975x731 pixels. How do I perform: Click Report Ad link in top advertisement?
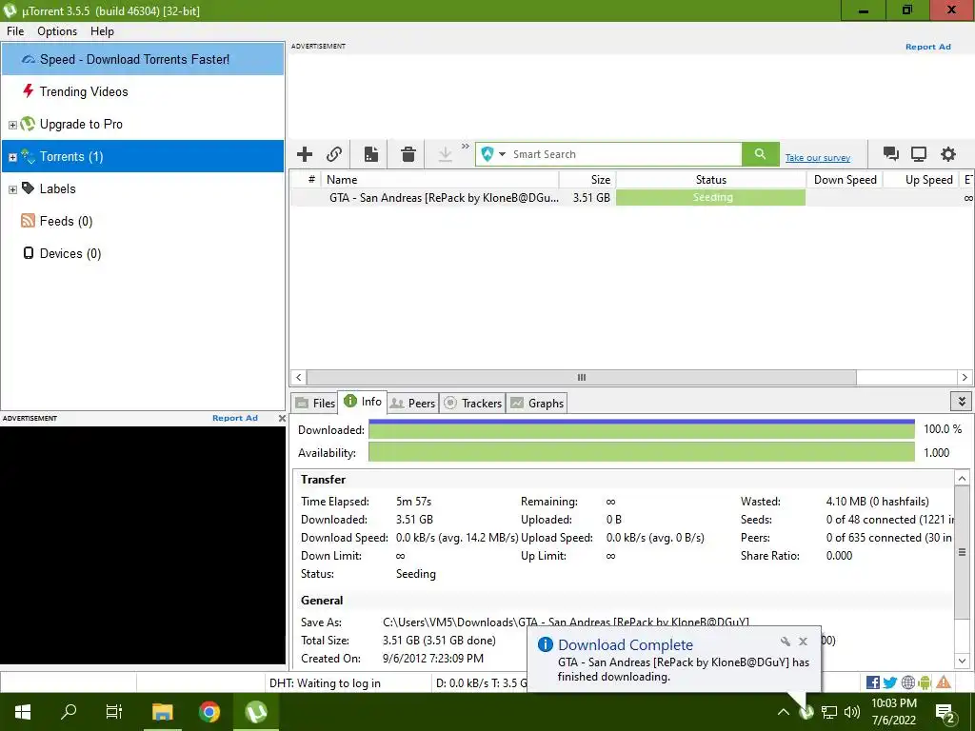927,47
